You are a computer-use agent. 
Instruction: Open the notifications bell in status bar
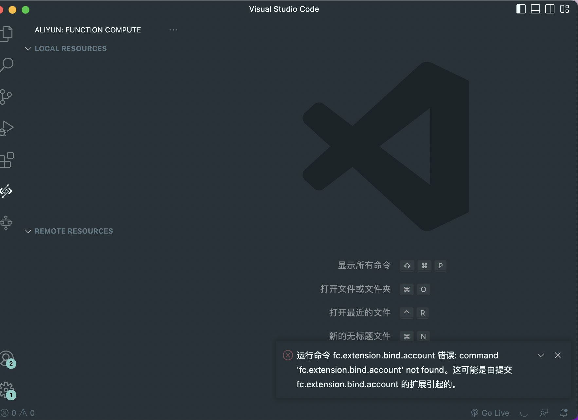tap(564, 413)
